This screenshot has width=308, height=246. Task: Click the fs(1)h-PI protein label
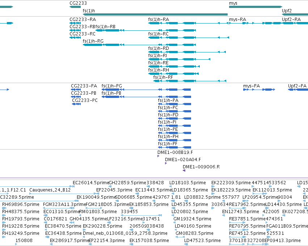tap(167, 122)
